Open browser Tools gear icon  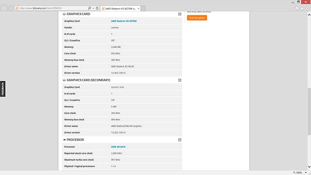point(308,8)
